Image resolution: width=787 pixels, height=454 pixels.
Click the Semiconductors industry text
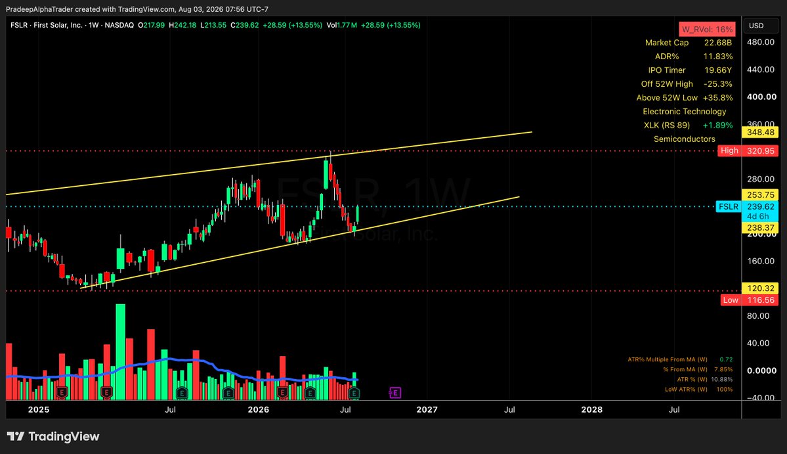(685, 139)
